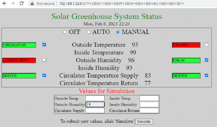Click the Outside Temp input field
Screen dimensions: 217x127
pos(95,98)
